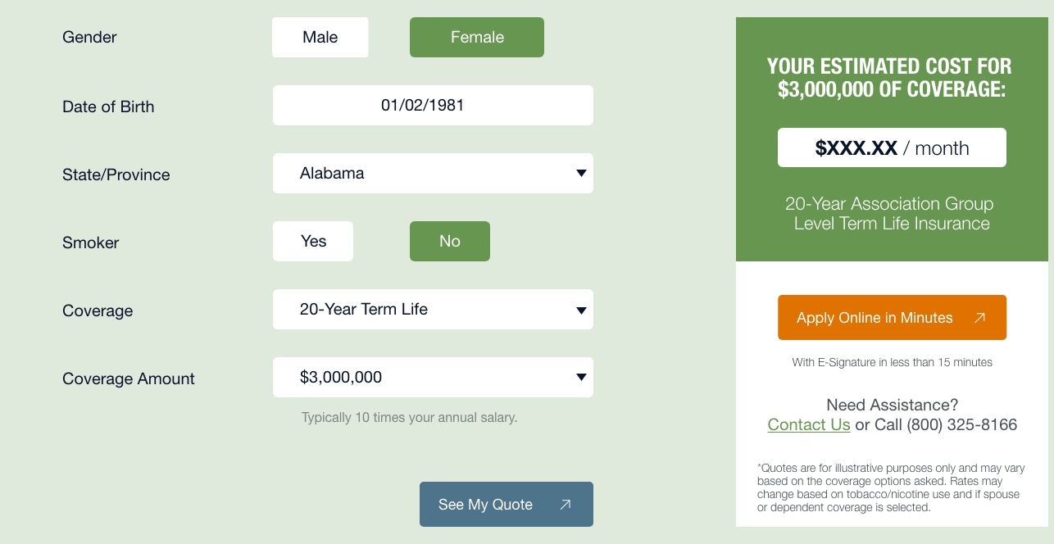
Task: Choose No for smoker
Action: tap(449, 242)
